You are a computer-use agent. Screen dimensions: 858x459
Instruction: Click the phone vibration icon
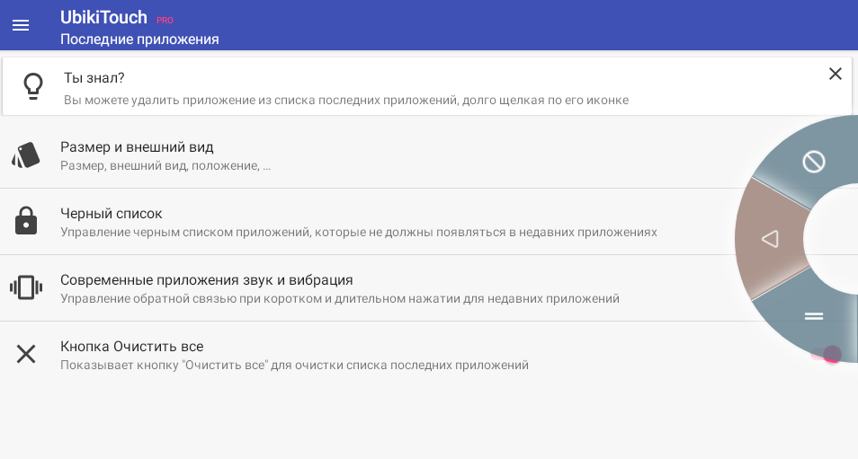pyautogui.click(x=26, y=287)
